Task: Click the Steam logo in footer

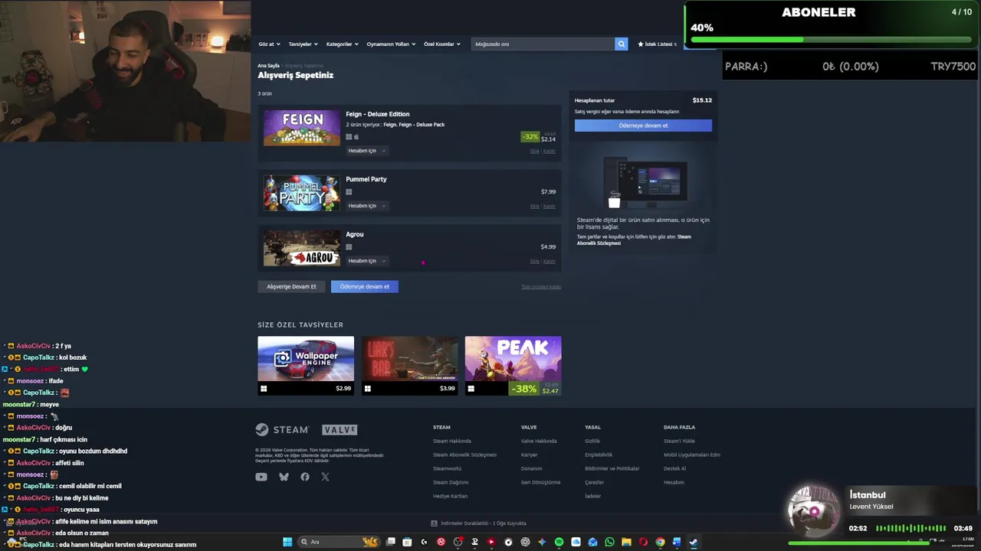Action: [x=282, y=429]
